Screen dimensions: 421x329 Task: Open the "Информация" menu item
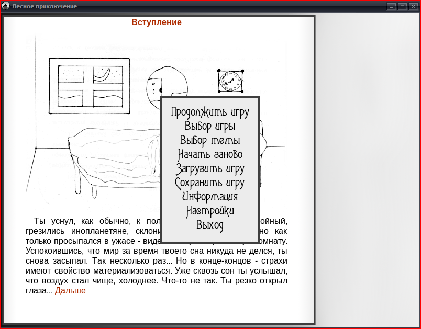(210, 197)
